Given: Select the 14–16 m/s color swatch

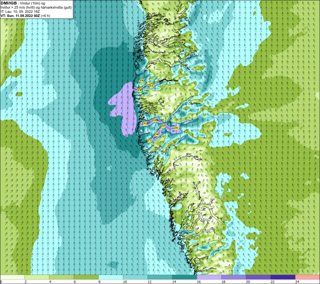Looking at the screenshot, I should pyautogui.click(x=185, y=277).
